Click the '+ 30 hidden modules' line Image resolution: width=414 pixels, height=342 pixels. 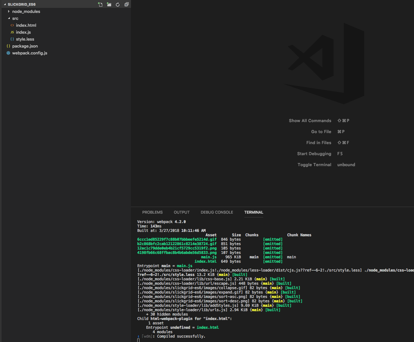coord(167,314)
